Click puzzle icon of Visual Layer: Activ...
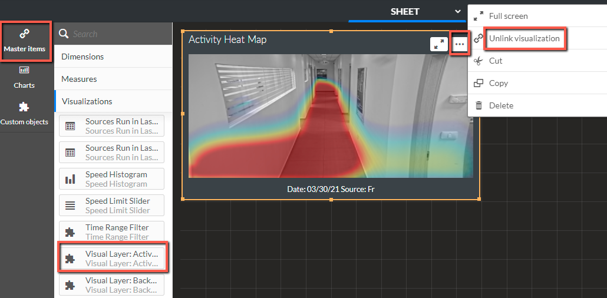Viewport: 607px width, 298px height. click(x=70, y=259)
